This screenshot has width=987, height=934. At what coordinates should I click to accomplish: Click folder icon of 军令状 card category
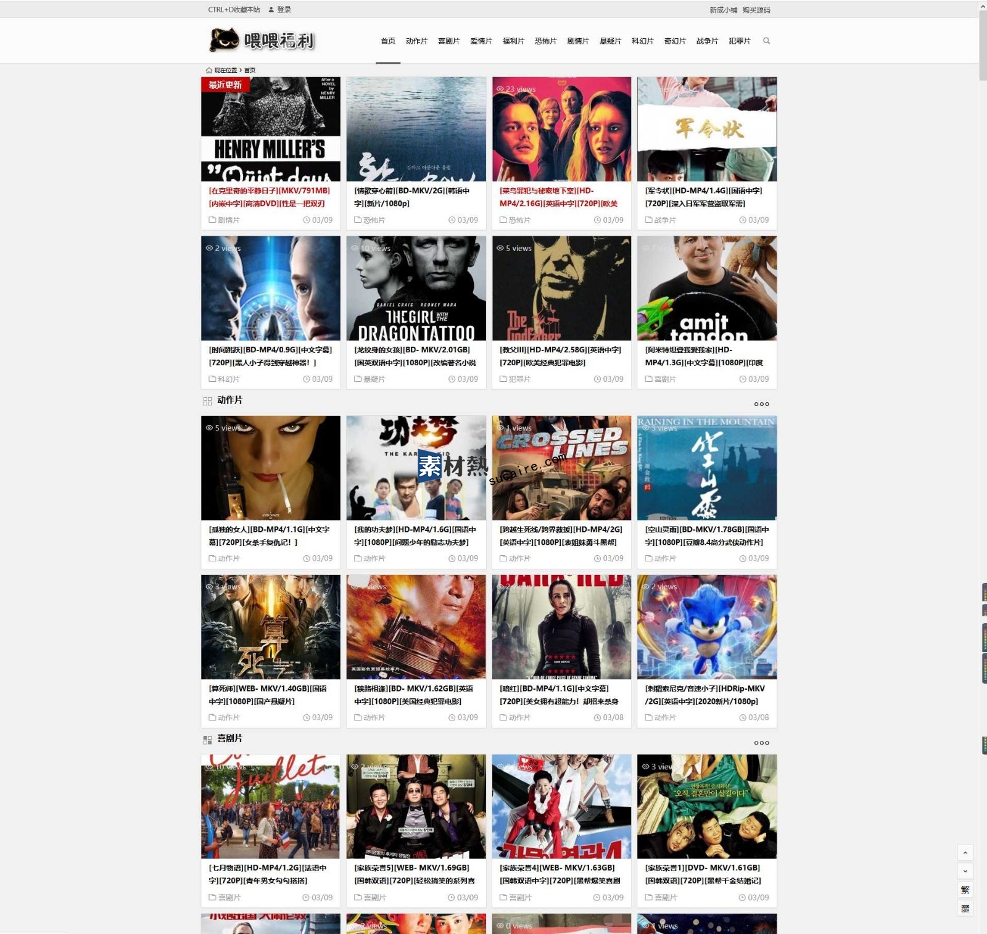(648, 220)
